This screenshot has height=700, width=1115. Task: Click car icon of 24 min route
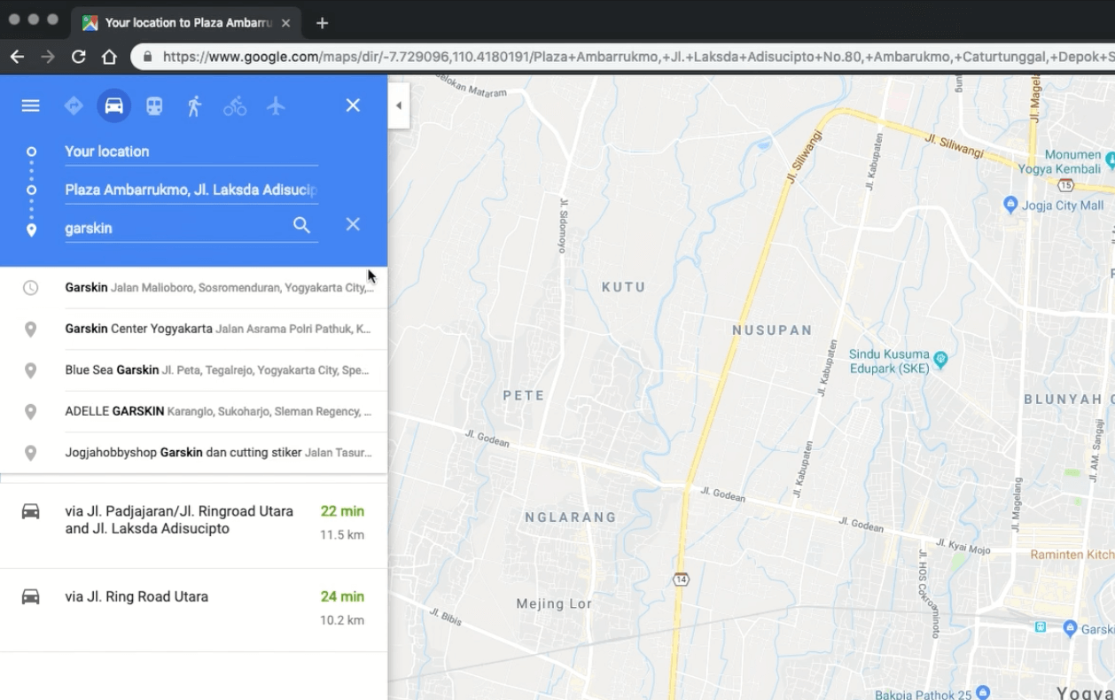pyautogui.click(x=30, y=596)
